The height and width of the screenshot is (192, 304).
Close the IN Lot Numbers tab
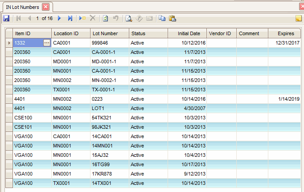[45, 7]
